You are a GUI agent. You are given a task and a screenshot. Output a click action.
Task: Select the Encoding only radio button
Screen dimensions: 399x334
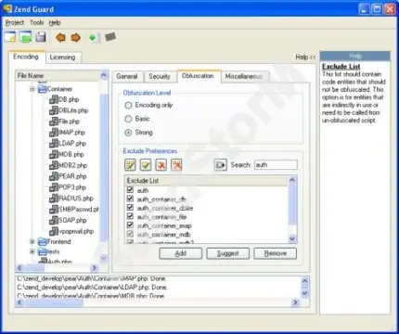128,106
